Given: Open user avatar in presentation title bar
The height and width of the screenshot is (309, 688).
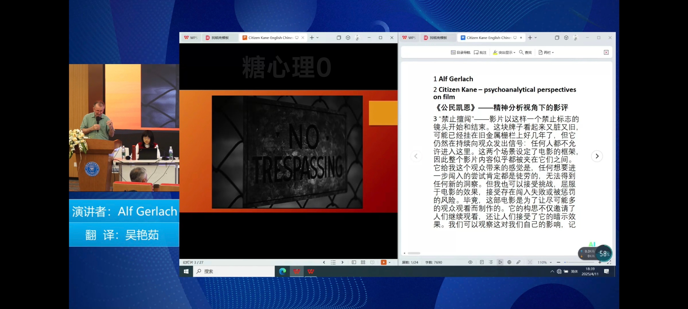Looking at the screenshot, I should pos(357,38).
